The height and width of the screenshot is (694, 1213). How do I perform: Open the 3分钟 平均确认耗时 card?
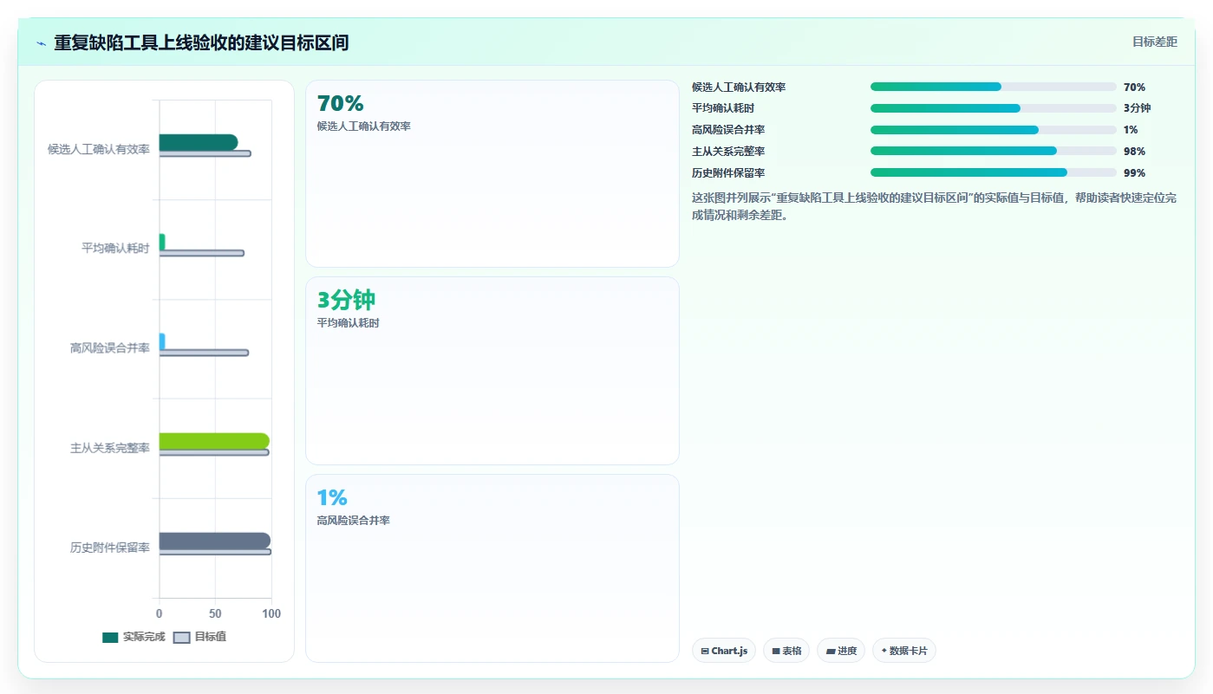492,371
